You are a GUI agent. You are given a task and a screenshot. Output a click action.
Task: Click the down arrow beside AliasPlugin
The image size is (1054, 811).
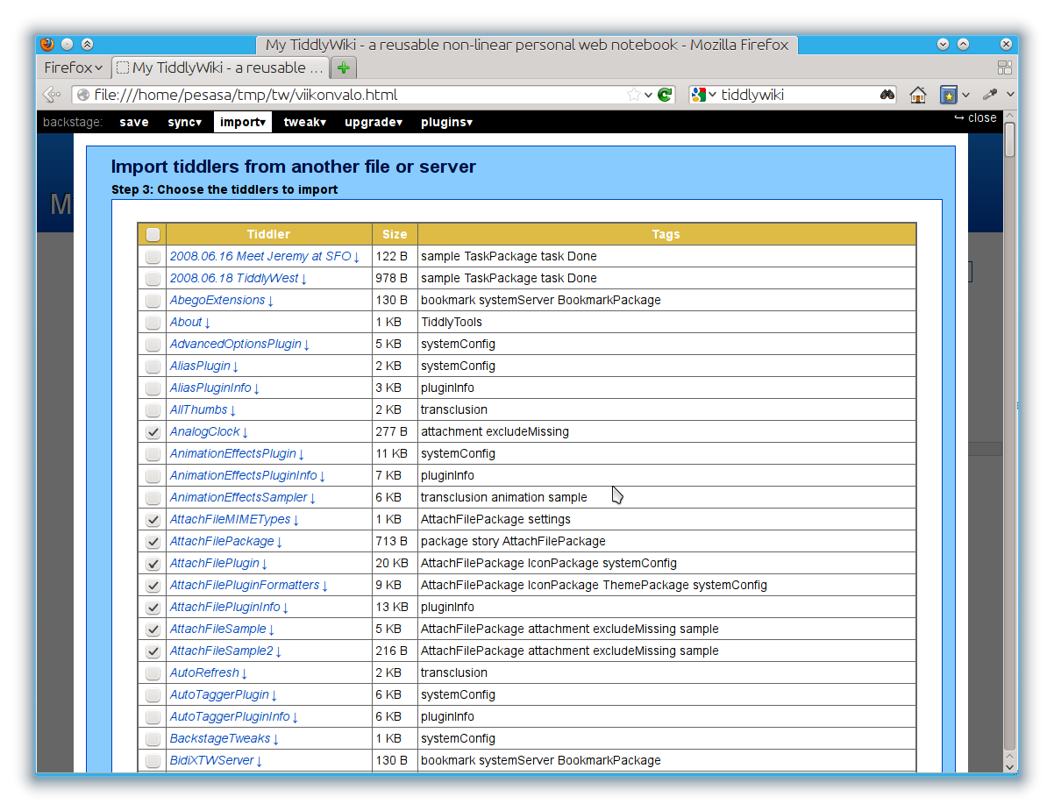(235, 366)
